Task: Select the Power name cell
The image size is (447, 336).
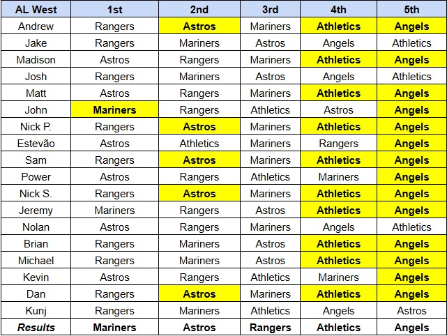Action: tap(36, 177)
